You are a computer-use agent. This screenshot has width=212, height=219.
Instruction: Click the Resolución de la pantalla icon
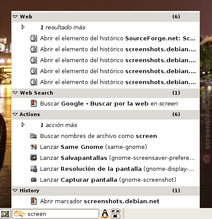tap(34, 169)
